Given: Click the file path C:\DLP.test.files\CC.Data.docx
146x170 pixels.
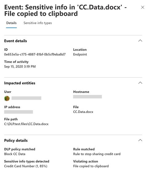Looking at the screenshot, I should click(x=26, y=124).
